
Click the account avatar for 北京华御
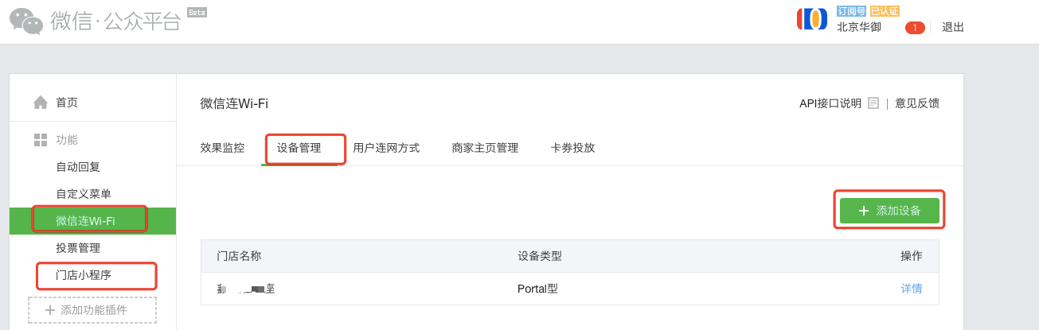pyautogui.click(x=812, y=18)
